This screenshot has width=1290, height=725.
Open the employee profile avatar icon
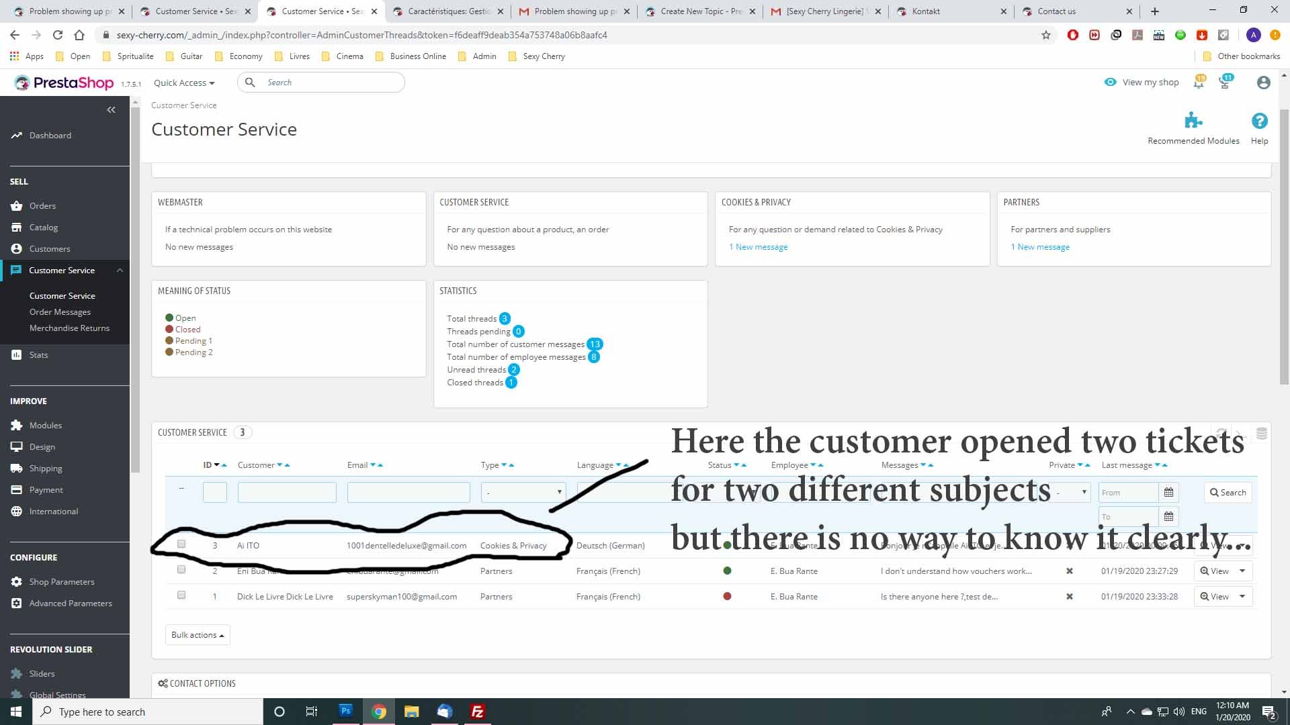click(x=1263, y=83)
